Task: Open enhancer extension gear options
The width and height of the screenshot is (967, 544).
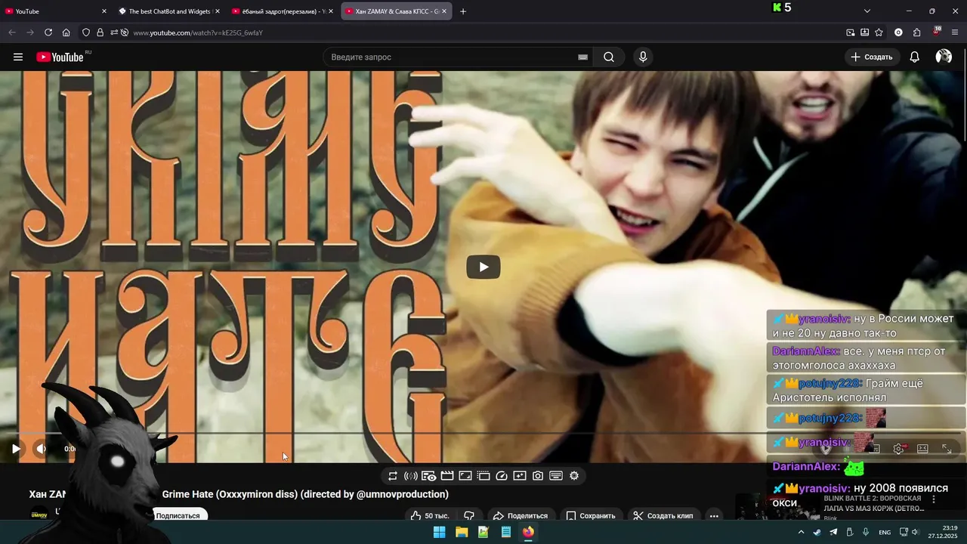Action: [x=574, y=476]
